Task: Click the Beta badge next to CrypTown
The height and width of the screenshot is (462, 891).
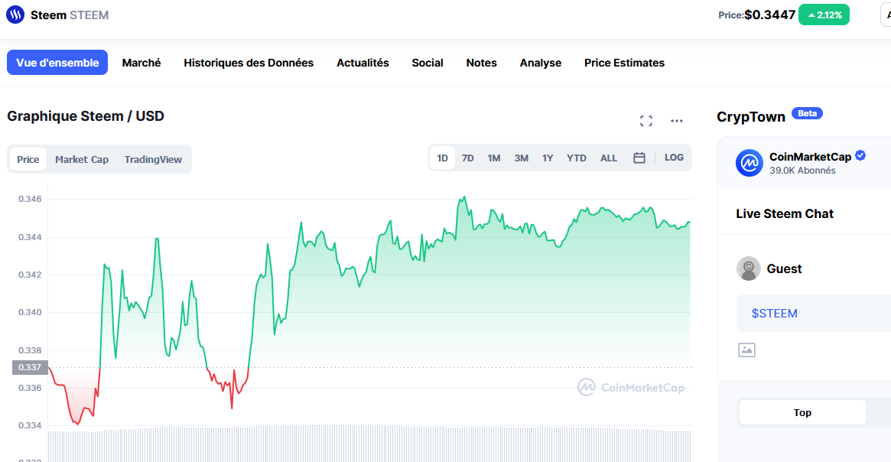Action: point(807,113)
